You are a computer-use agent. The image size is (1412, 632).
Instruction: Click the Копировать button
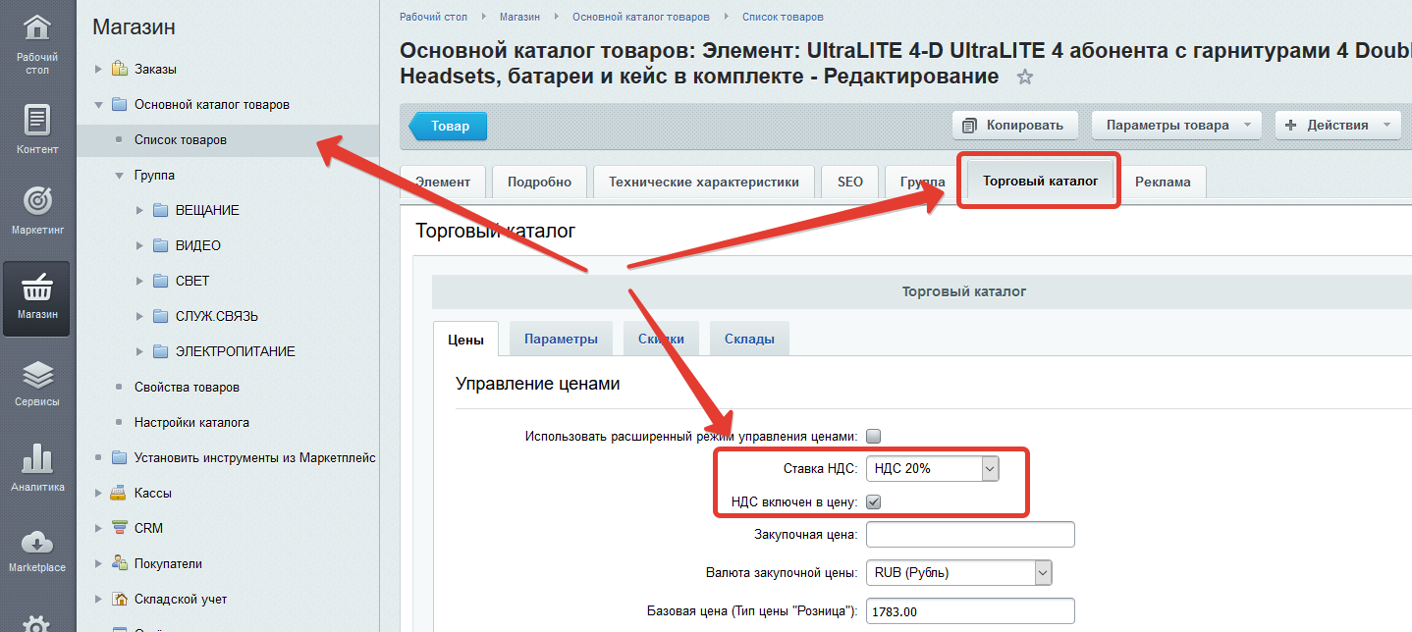pyautogui.click(x=1014, y=125)
